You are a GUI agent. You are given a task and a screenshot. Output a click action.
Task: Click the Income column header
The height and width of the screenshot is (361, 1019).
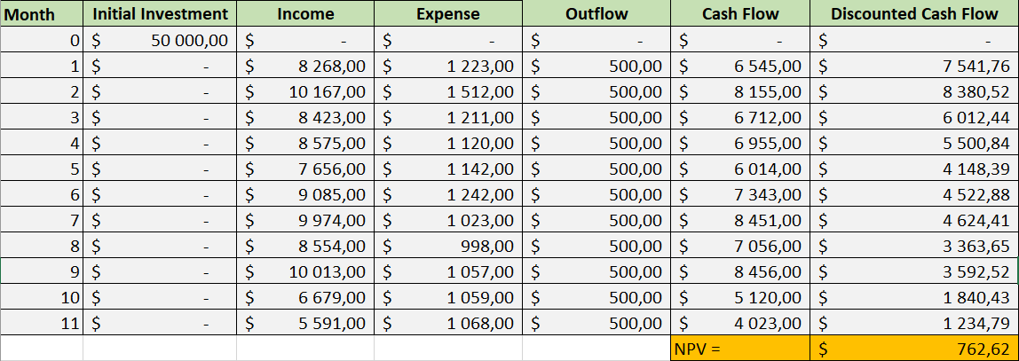(305, 14)
